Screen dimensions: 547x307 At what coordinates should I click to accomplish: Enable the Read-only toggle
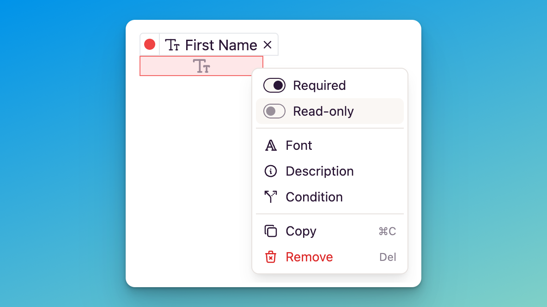274,111
